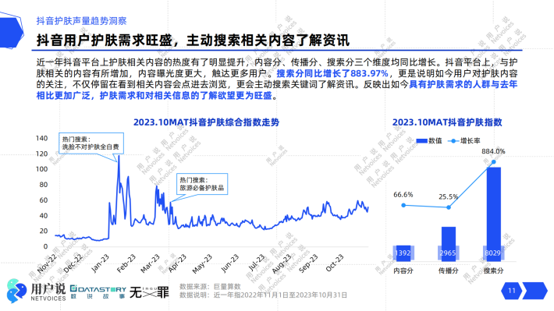Screen dimensions: 554x311
Task: Click the 增长率 legend line marker
Action: tap(453, 141)
